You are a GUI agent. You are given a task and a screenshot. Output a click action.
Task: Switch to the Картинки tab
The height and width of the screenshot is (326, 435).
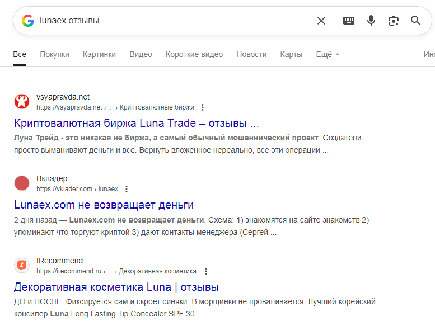99,54
